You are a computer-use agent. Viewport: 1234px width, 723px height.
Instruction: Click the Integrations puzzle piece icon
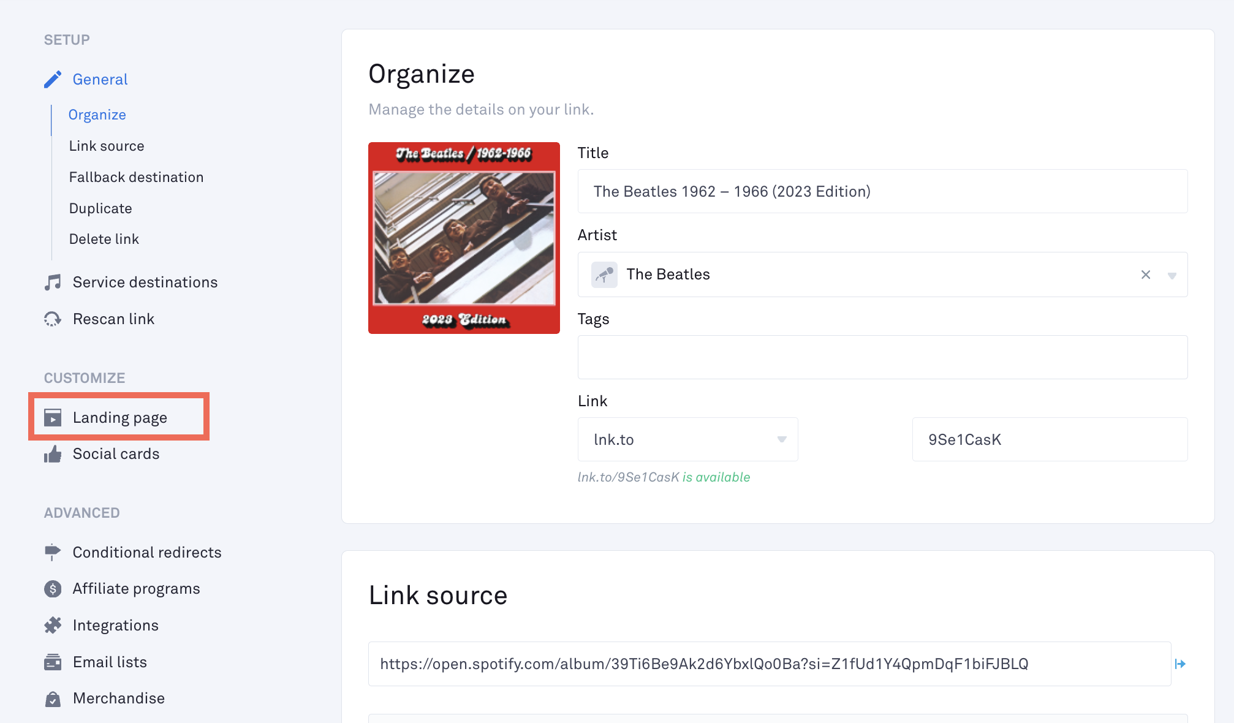click(x=53, y=625)
